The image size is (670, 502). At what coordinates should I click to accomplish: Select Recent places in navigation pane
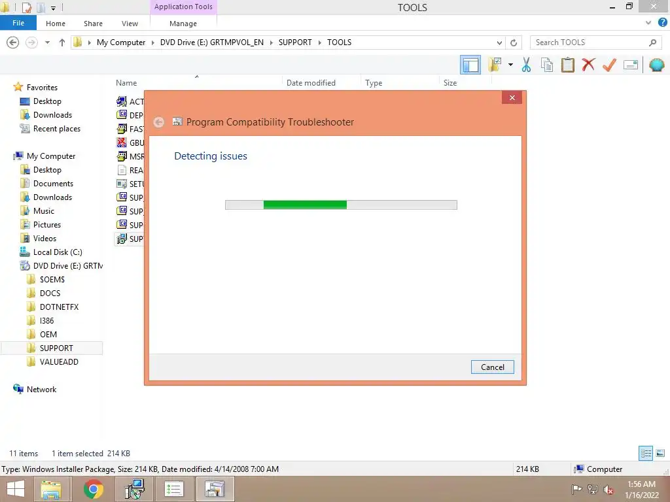coord(57,129)
